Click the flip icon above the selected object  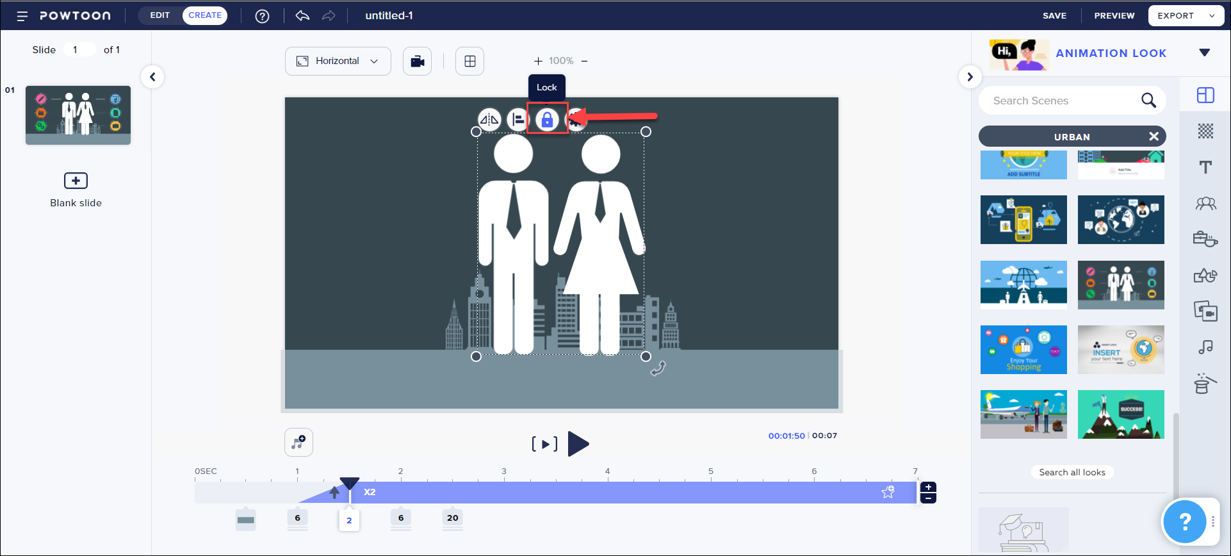[x=489, y=120]
